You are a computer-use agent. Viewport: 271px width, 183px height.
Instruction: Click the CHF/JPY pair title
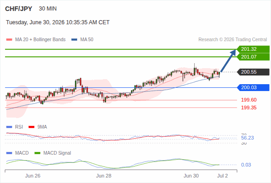tap(19, 9)
